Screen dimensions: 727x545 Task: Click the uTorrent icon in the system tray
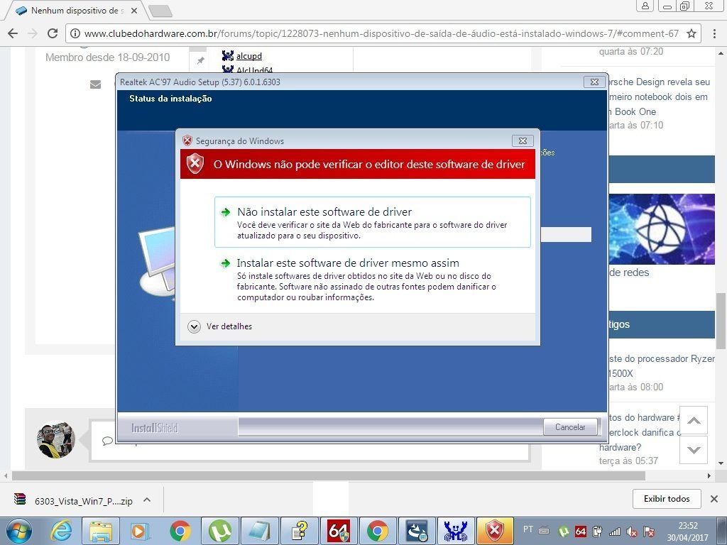(564, 532)
